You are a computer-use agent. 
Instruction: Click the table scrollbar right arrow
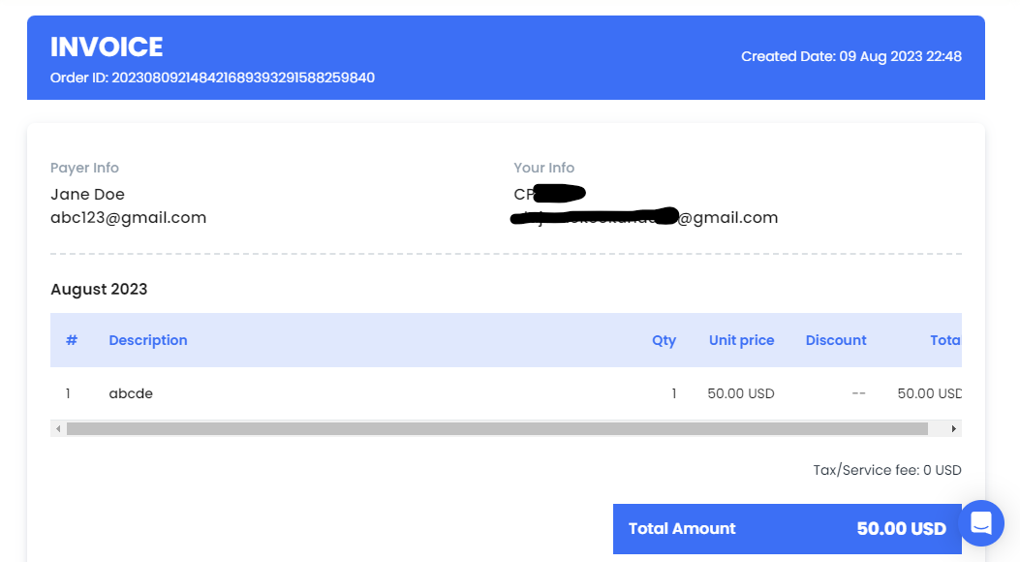pos(953,428)
